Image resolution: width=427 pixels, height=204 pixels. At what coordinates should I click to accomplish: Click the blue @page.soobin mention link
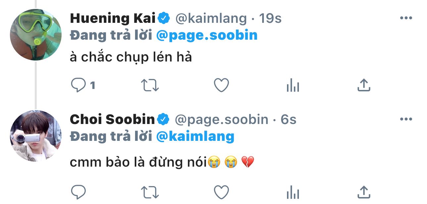pyautogui.click(x=207, y=35)
